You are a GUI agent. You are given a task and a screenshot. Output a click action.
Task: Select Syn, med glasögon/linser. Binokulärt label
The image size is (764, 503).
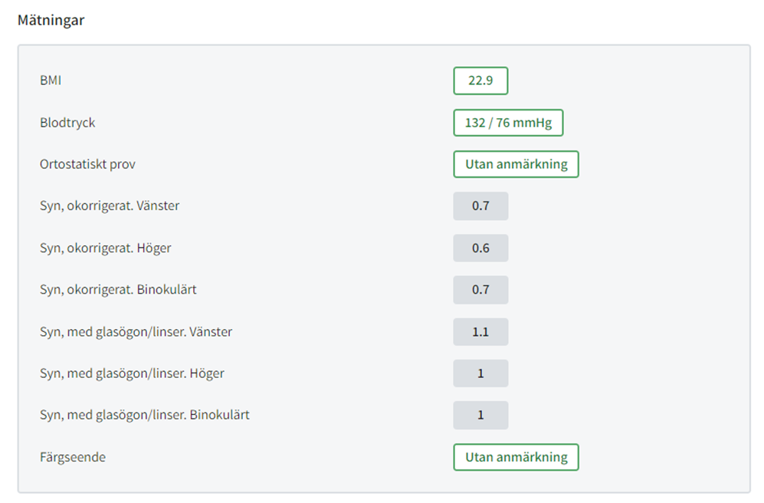145,416
